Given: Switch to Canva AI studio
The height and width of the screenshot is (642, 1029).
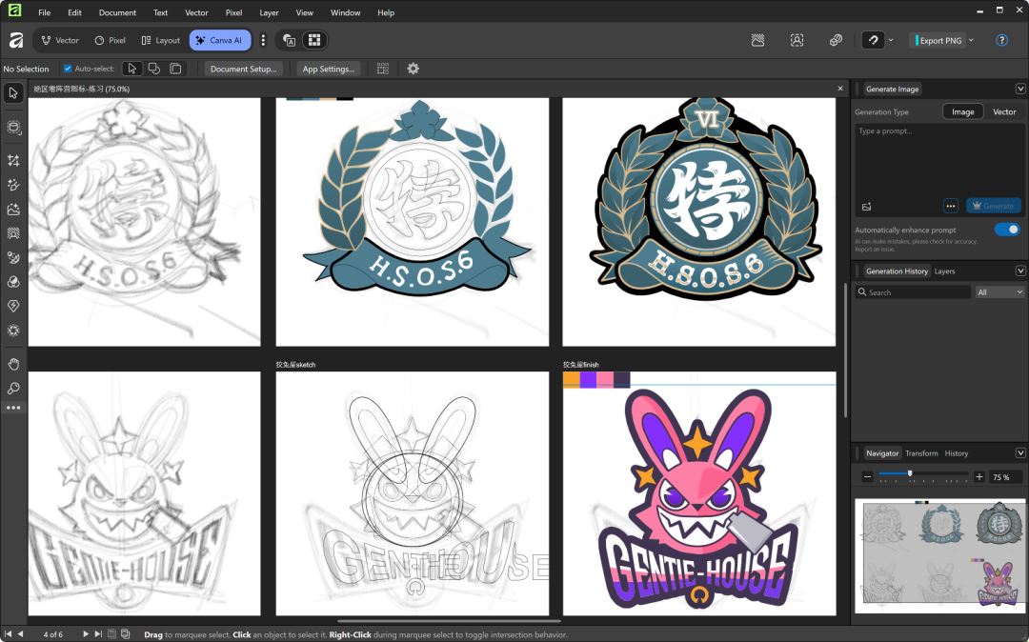Looking at the screenshot, I should 220,40.
